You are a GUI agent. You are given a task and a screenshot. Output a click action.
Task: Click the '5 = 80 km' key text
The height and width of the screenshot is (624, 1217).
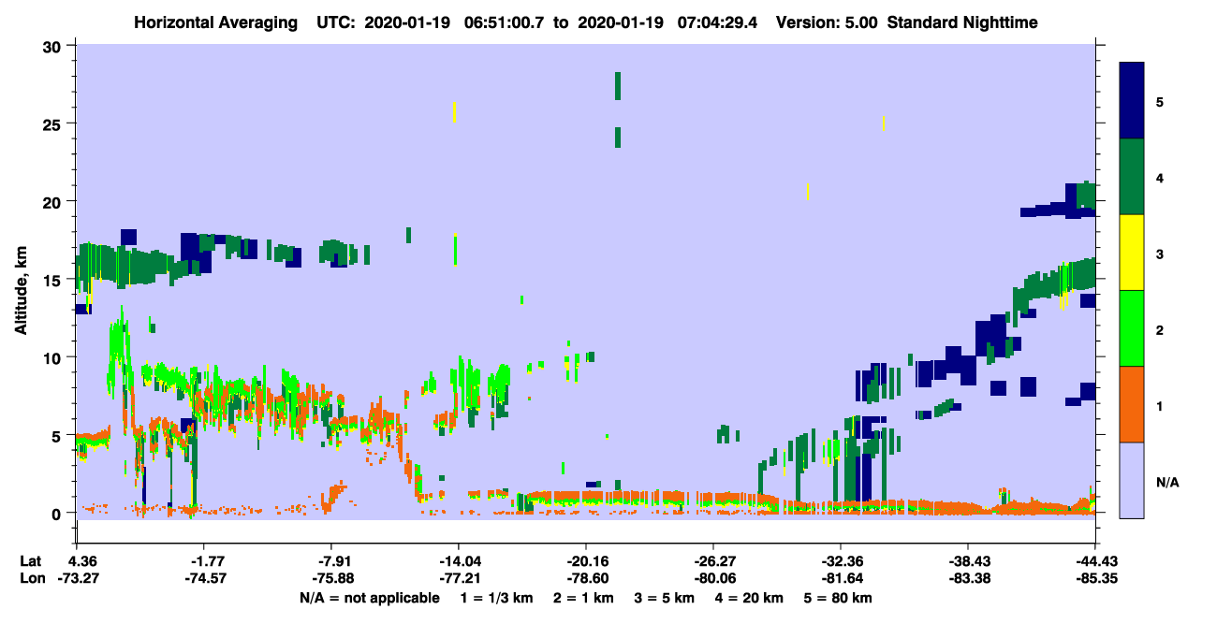click(x=839, y=598)
